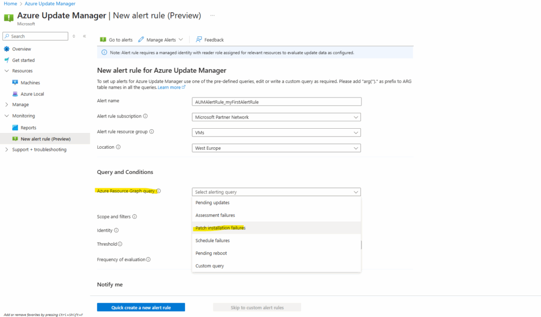
Task: Select Custom query option
Action: (x=276, y=266)
